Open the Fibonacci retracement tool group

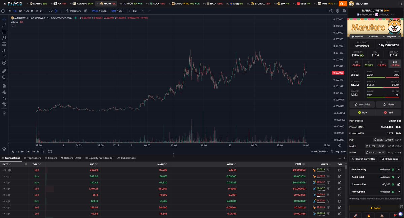pyautogui.click(x=4, y=31)
